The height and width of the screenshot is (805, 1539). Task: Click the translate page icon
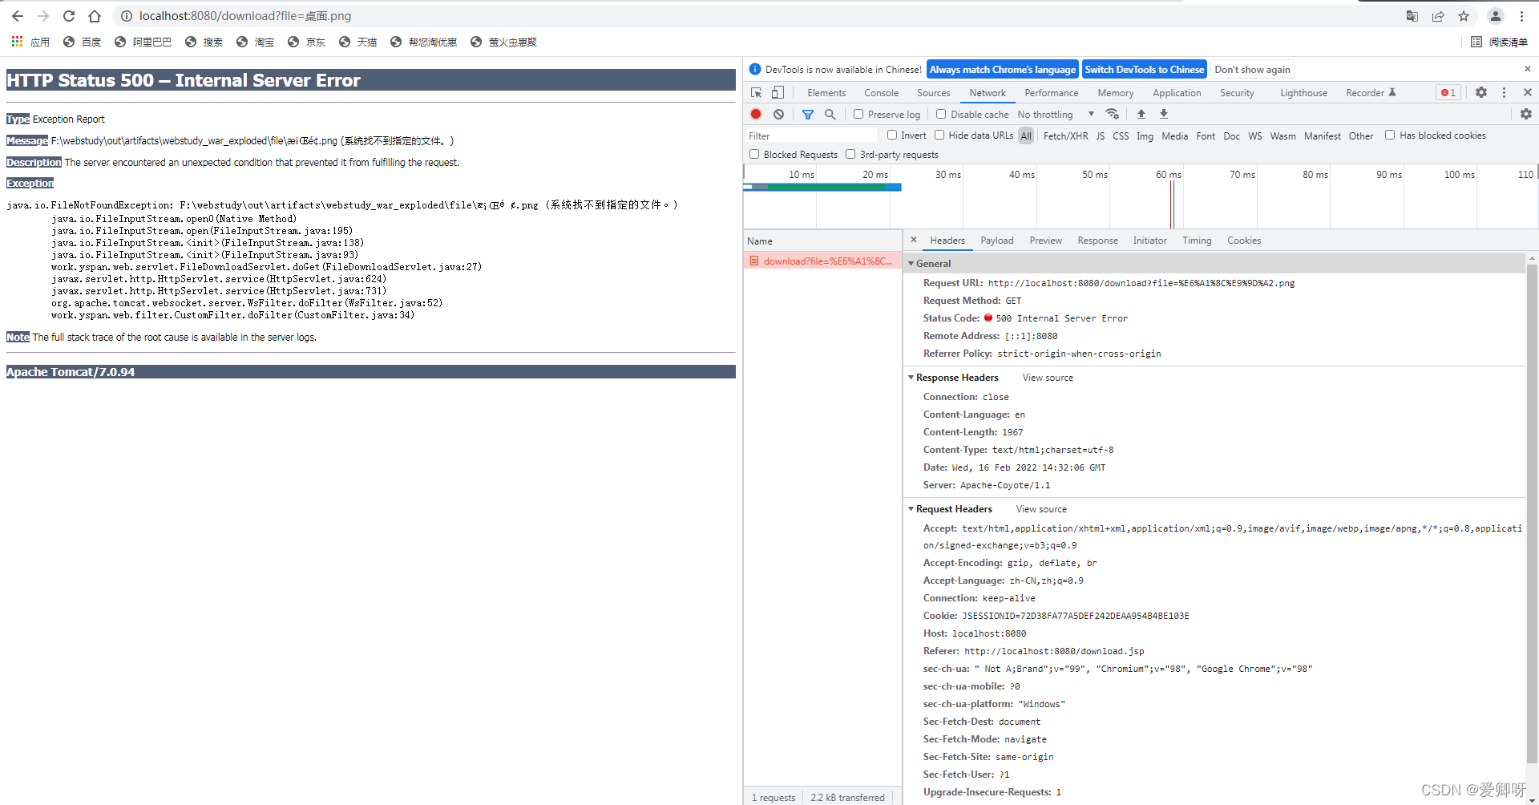click(x=1412, y=16)
